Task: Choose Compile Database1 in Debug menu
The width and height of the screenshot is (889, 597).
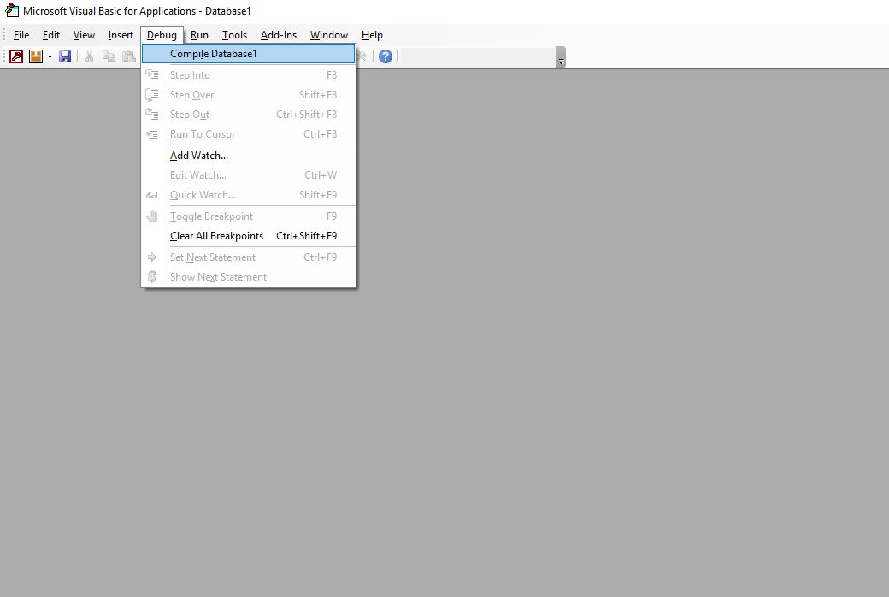Action: point(249,54)
